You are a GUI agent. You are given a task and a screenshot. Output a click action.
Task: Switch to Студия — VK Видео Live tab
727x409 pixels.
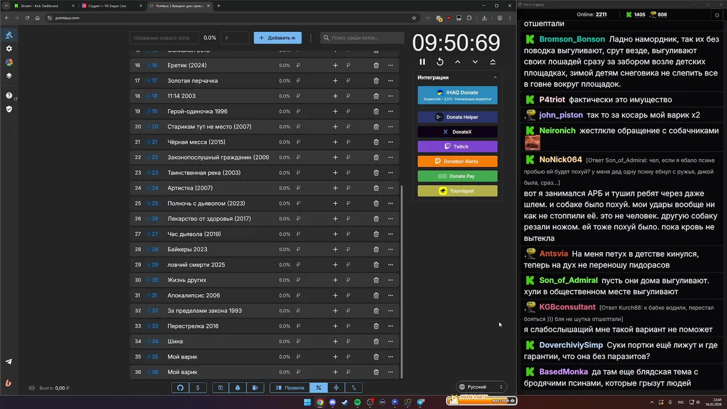click(112, 6)
